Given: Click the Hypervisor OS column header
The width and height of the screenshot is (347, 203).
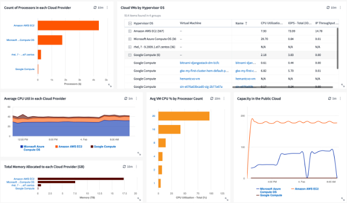Looking at the screenshot, I should point(143,23).
